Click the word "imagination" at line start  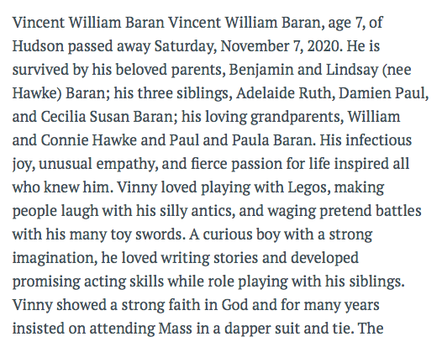pyautogui.click(x=52, y=258)
